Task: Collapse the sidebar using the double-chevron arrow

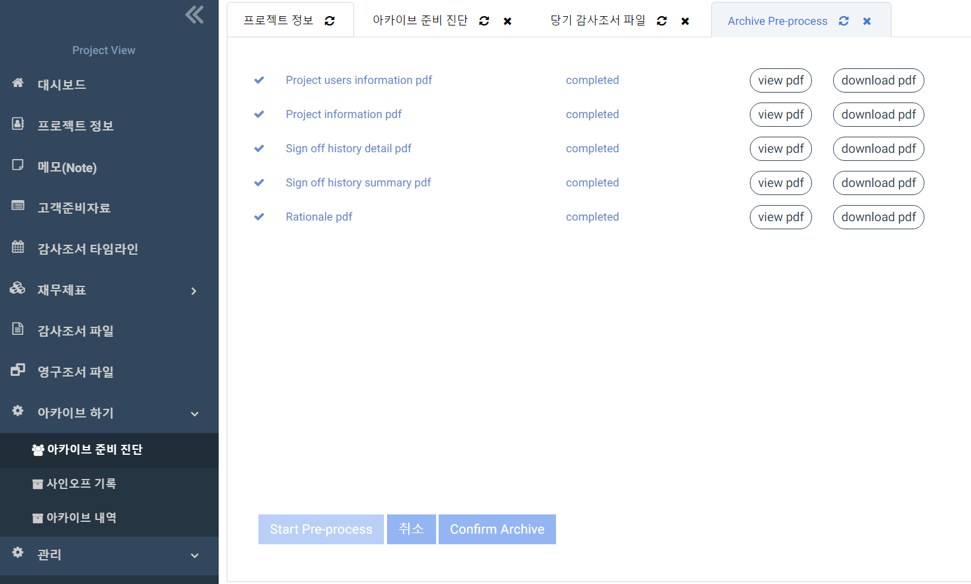Action: 193,15
